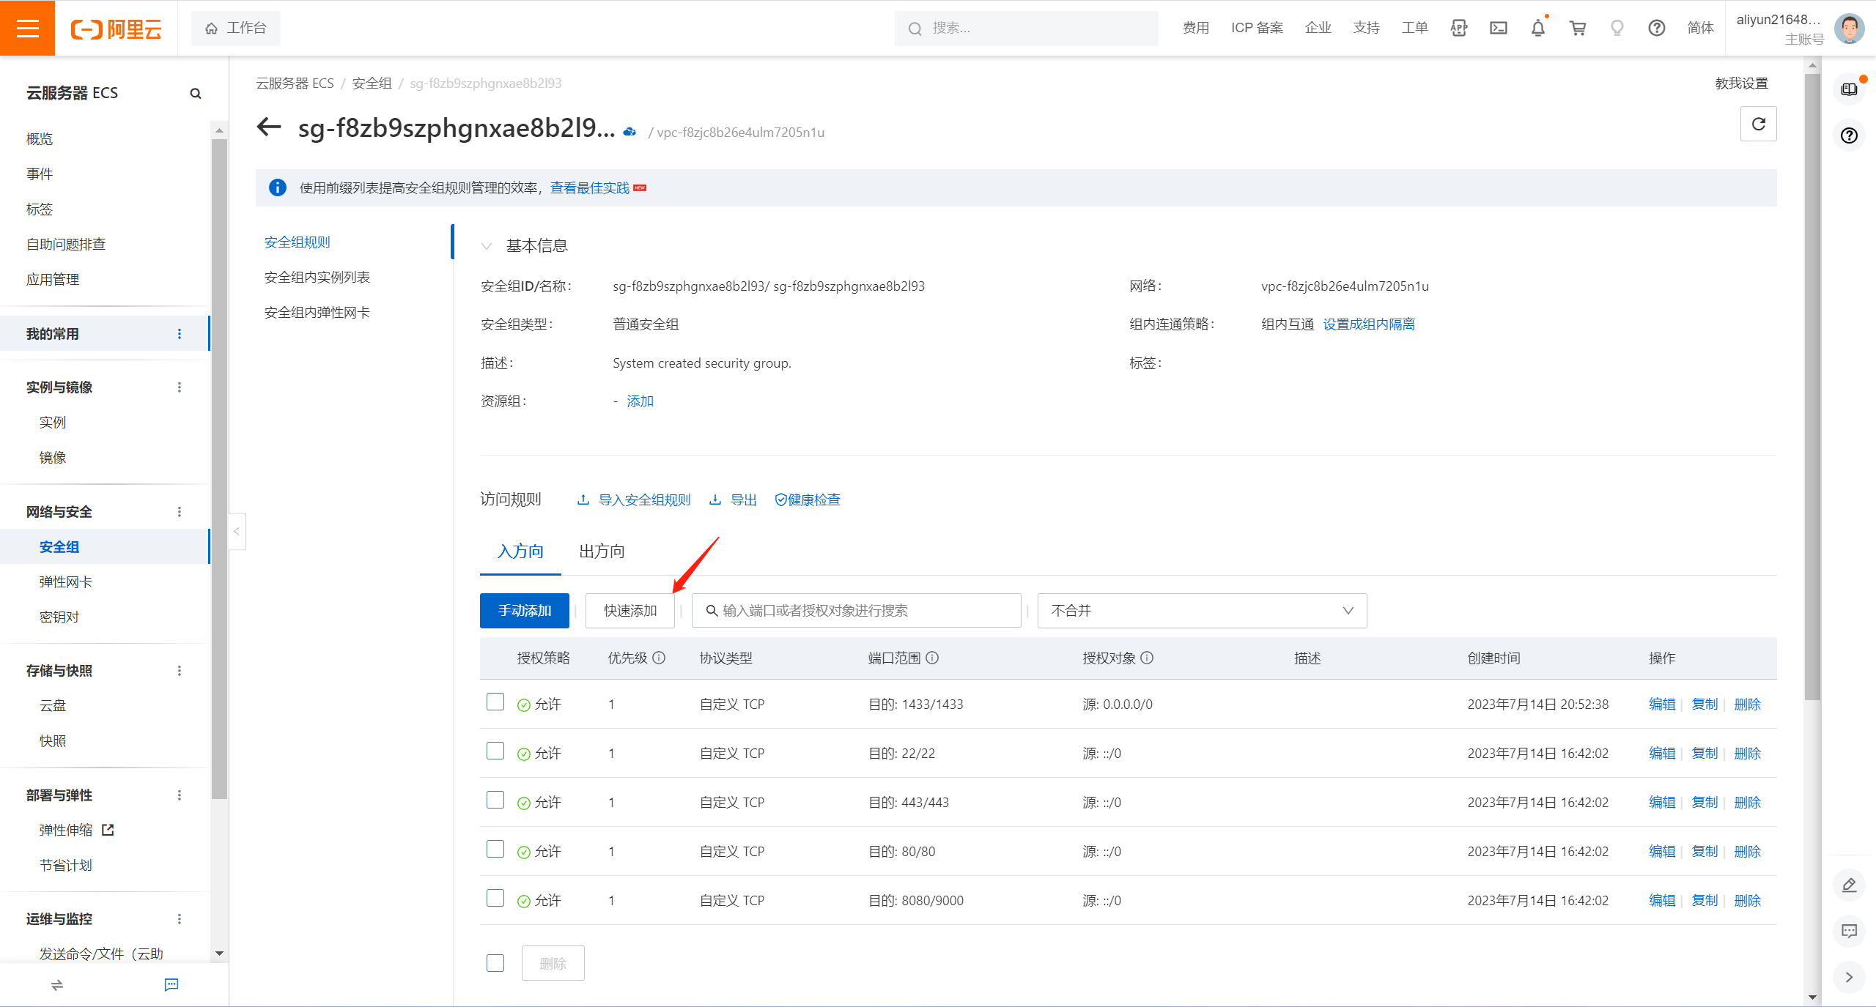Screen dimensions: 1876x1007
Task: Check the box for port 1433/1433 rule
Action: tap(495, 702)
